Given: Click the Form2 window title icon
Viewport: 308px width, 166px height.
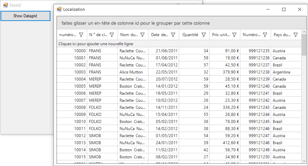Looking at the screenshot, I should click(5, 5).
